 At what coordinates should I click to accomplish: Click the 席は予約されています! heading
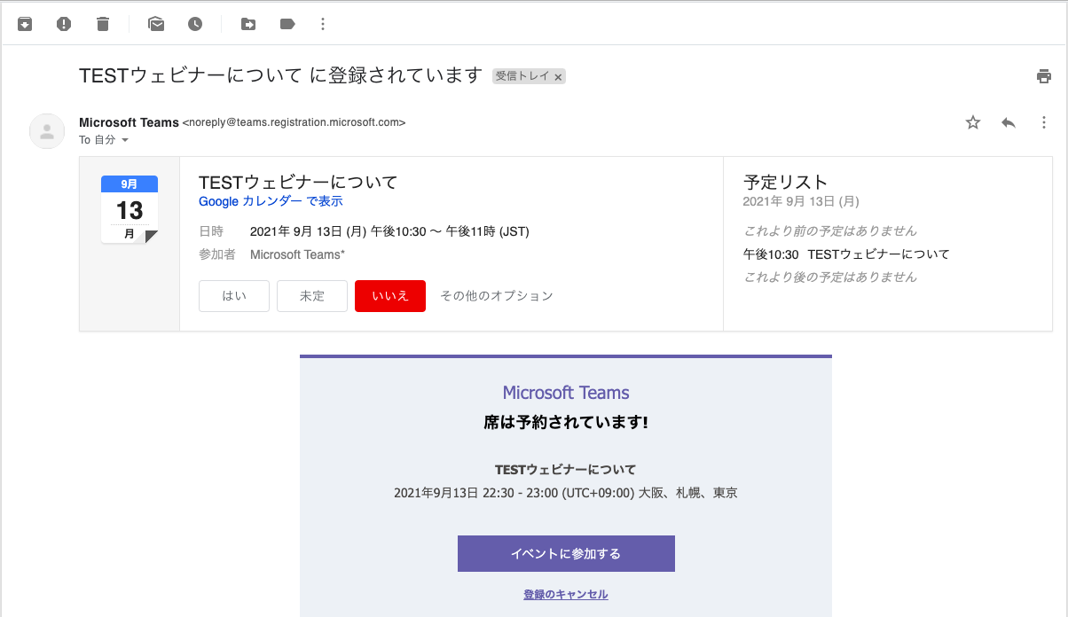(x=566, y=423)
